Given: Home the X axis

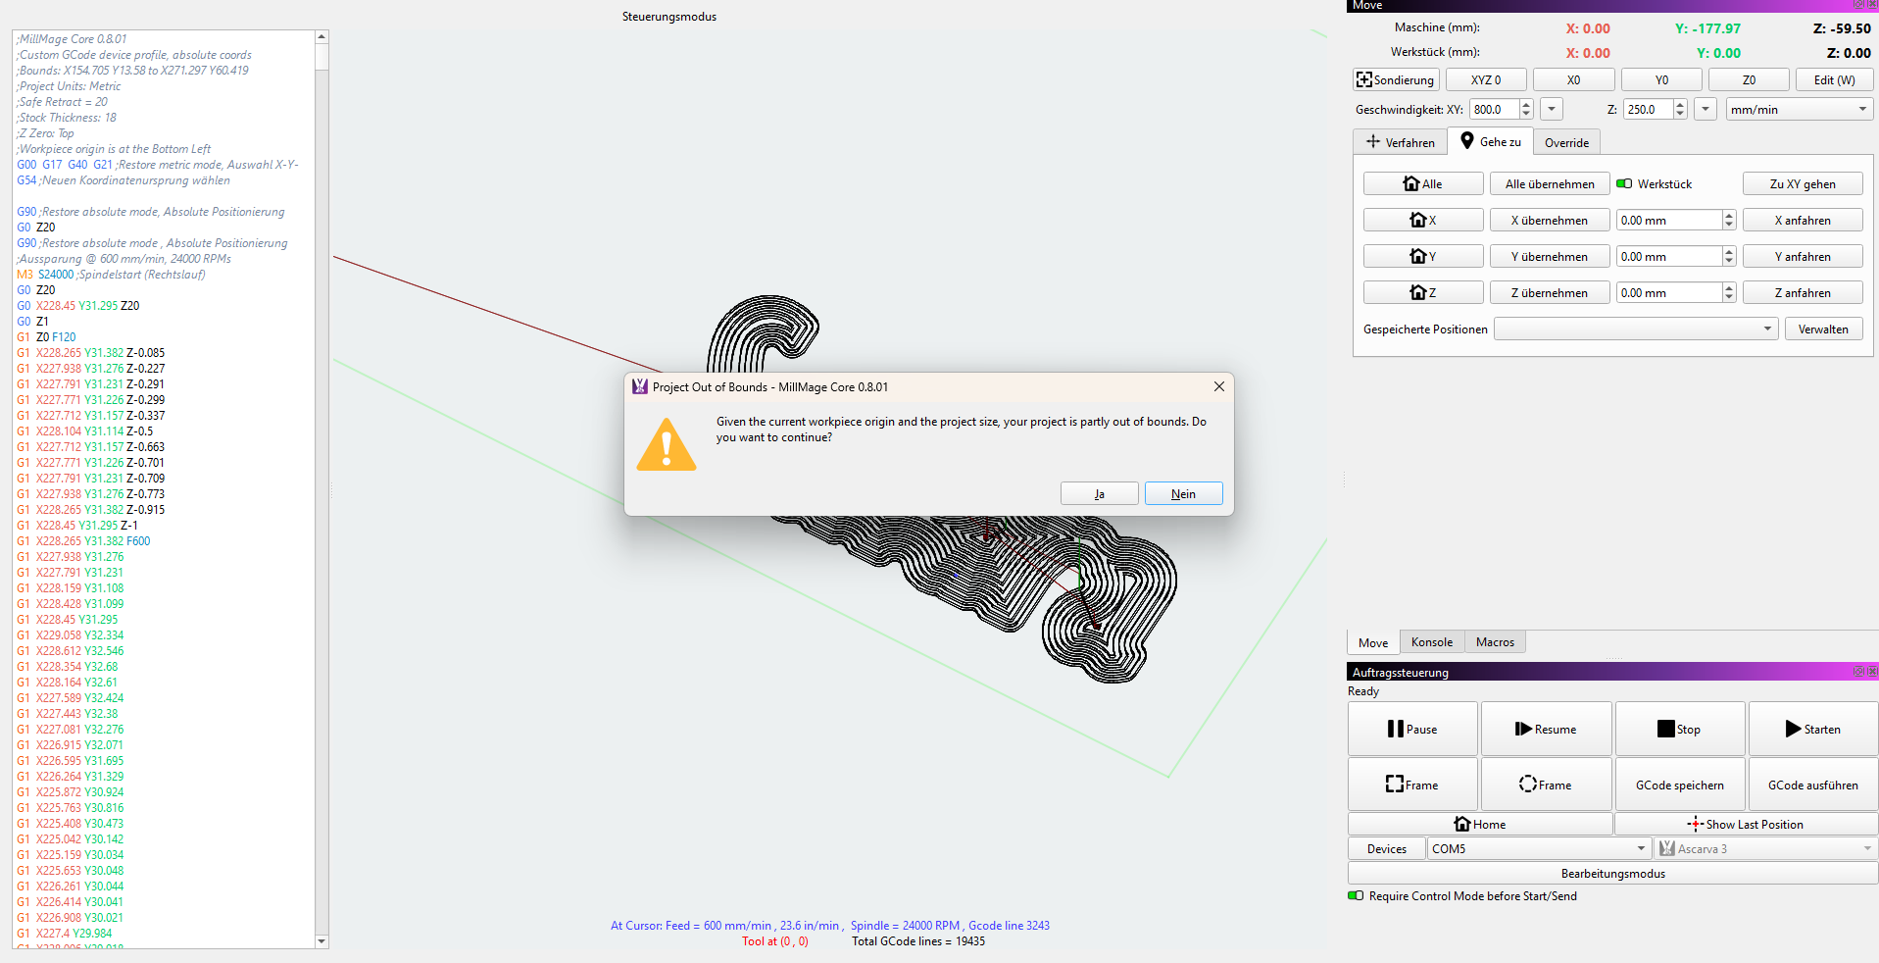Looking at the screenshot, I should point(1422,221).
